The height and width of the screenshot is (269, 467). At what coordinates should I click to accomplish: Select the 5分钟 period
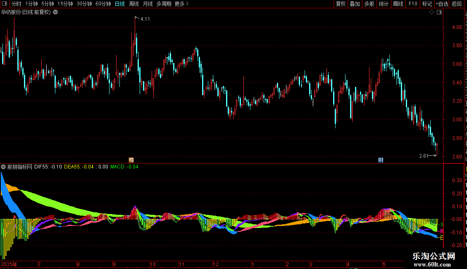(48, 4)
